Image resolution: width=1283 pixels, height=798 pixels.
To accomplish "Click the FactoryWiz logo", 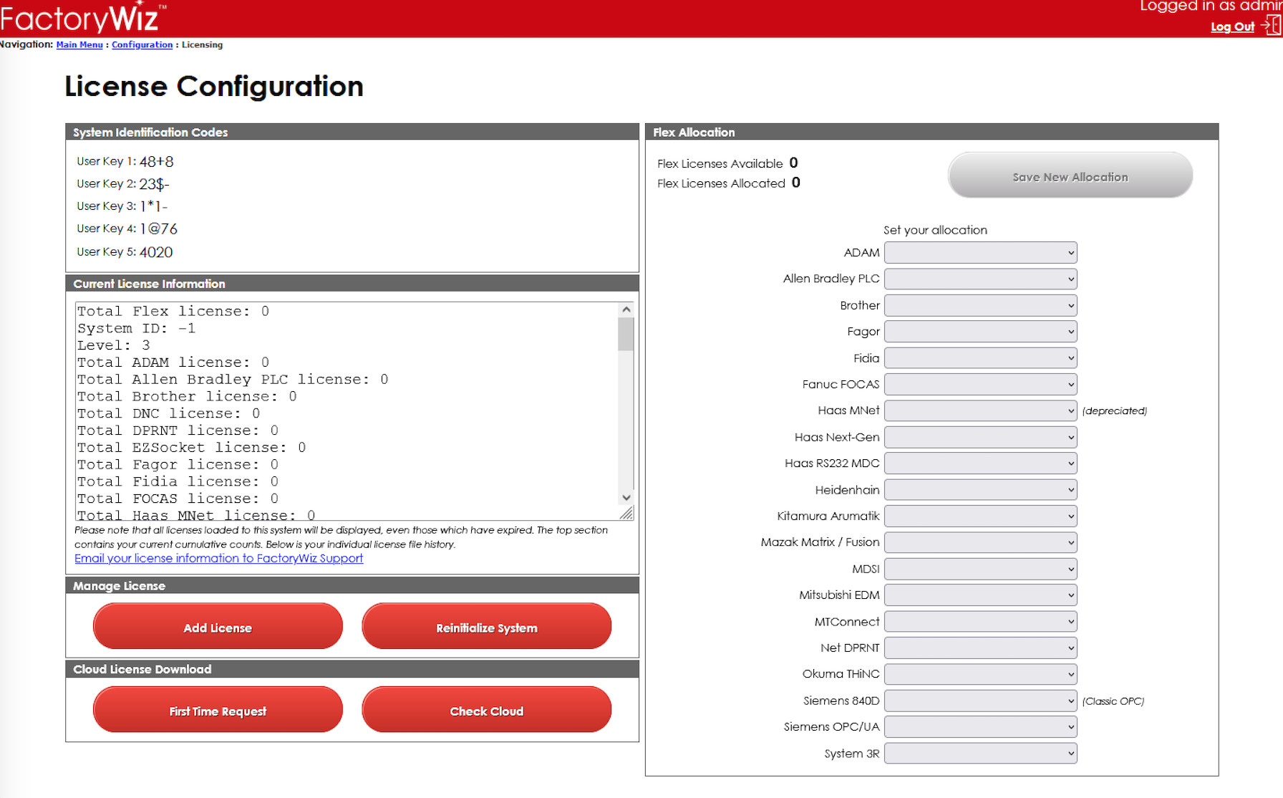I will point(82,17).
